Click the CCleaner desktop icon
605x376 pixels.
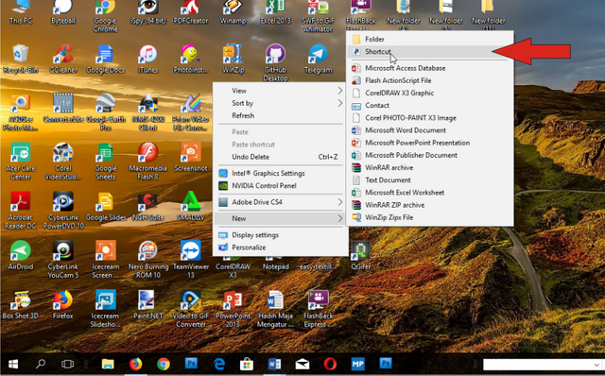point(63,59)
